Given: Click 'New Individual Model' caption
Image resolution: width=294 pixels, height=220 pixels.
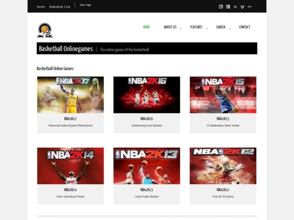Looking at the screenshot, I should click(x=70, y=197).
